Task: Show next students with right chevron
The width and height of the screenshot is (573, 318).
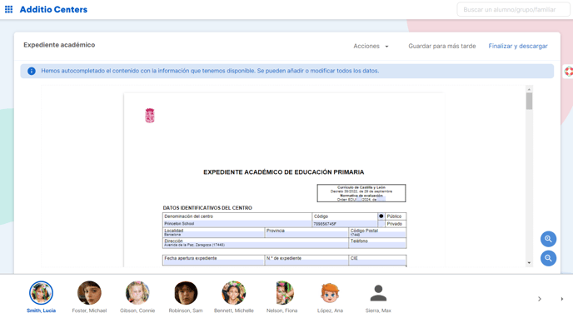Action: click(x=540, y=299)
